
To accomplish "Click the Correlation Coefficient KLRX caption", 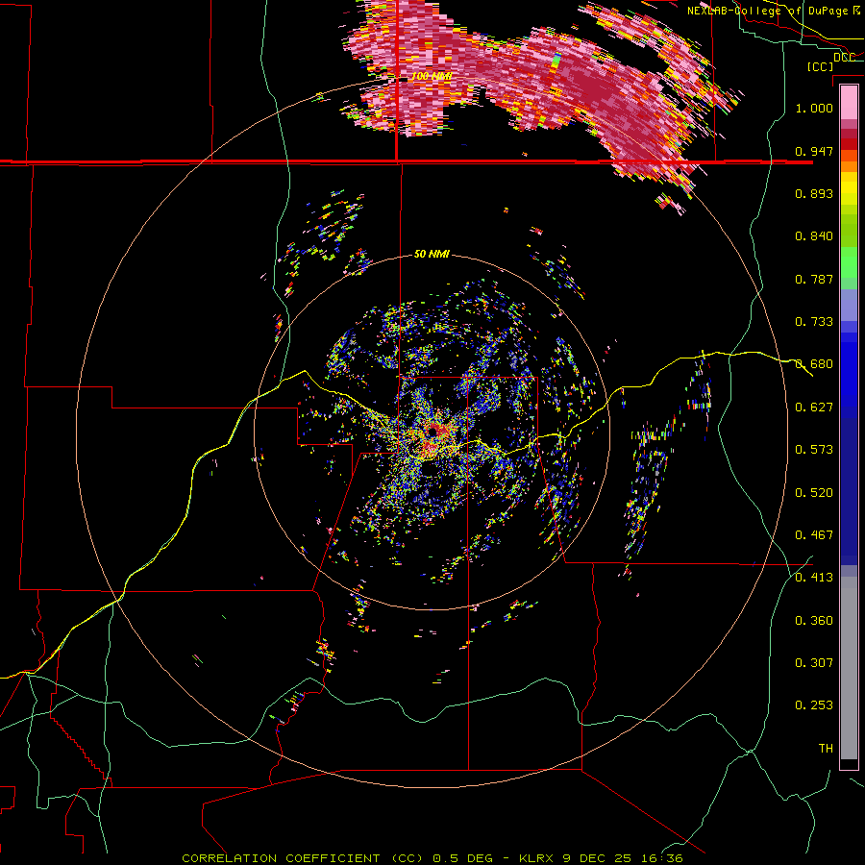I will coord(432,858).
